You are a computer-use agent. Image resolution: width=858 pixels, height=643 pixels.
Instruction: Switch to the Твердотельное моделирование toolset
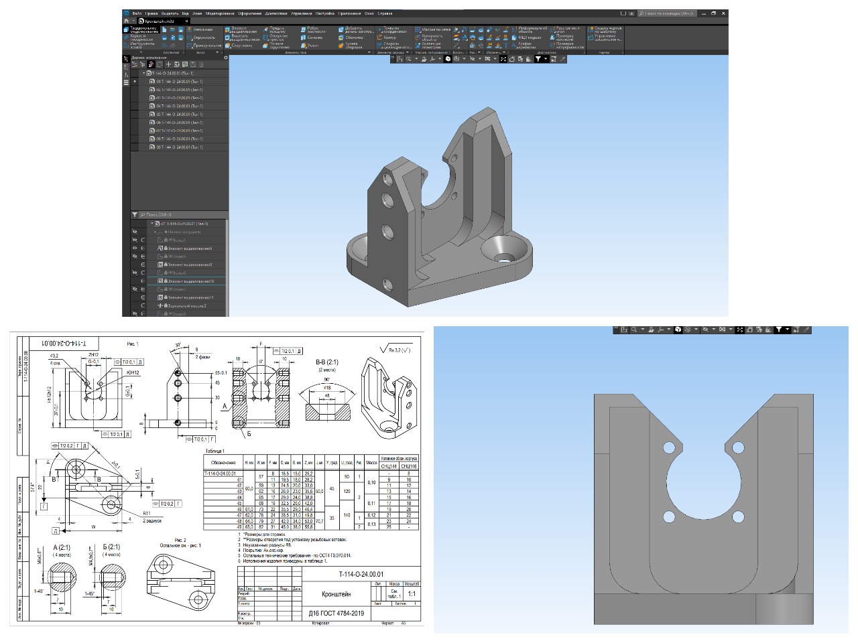point(141,29)
